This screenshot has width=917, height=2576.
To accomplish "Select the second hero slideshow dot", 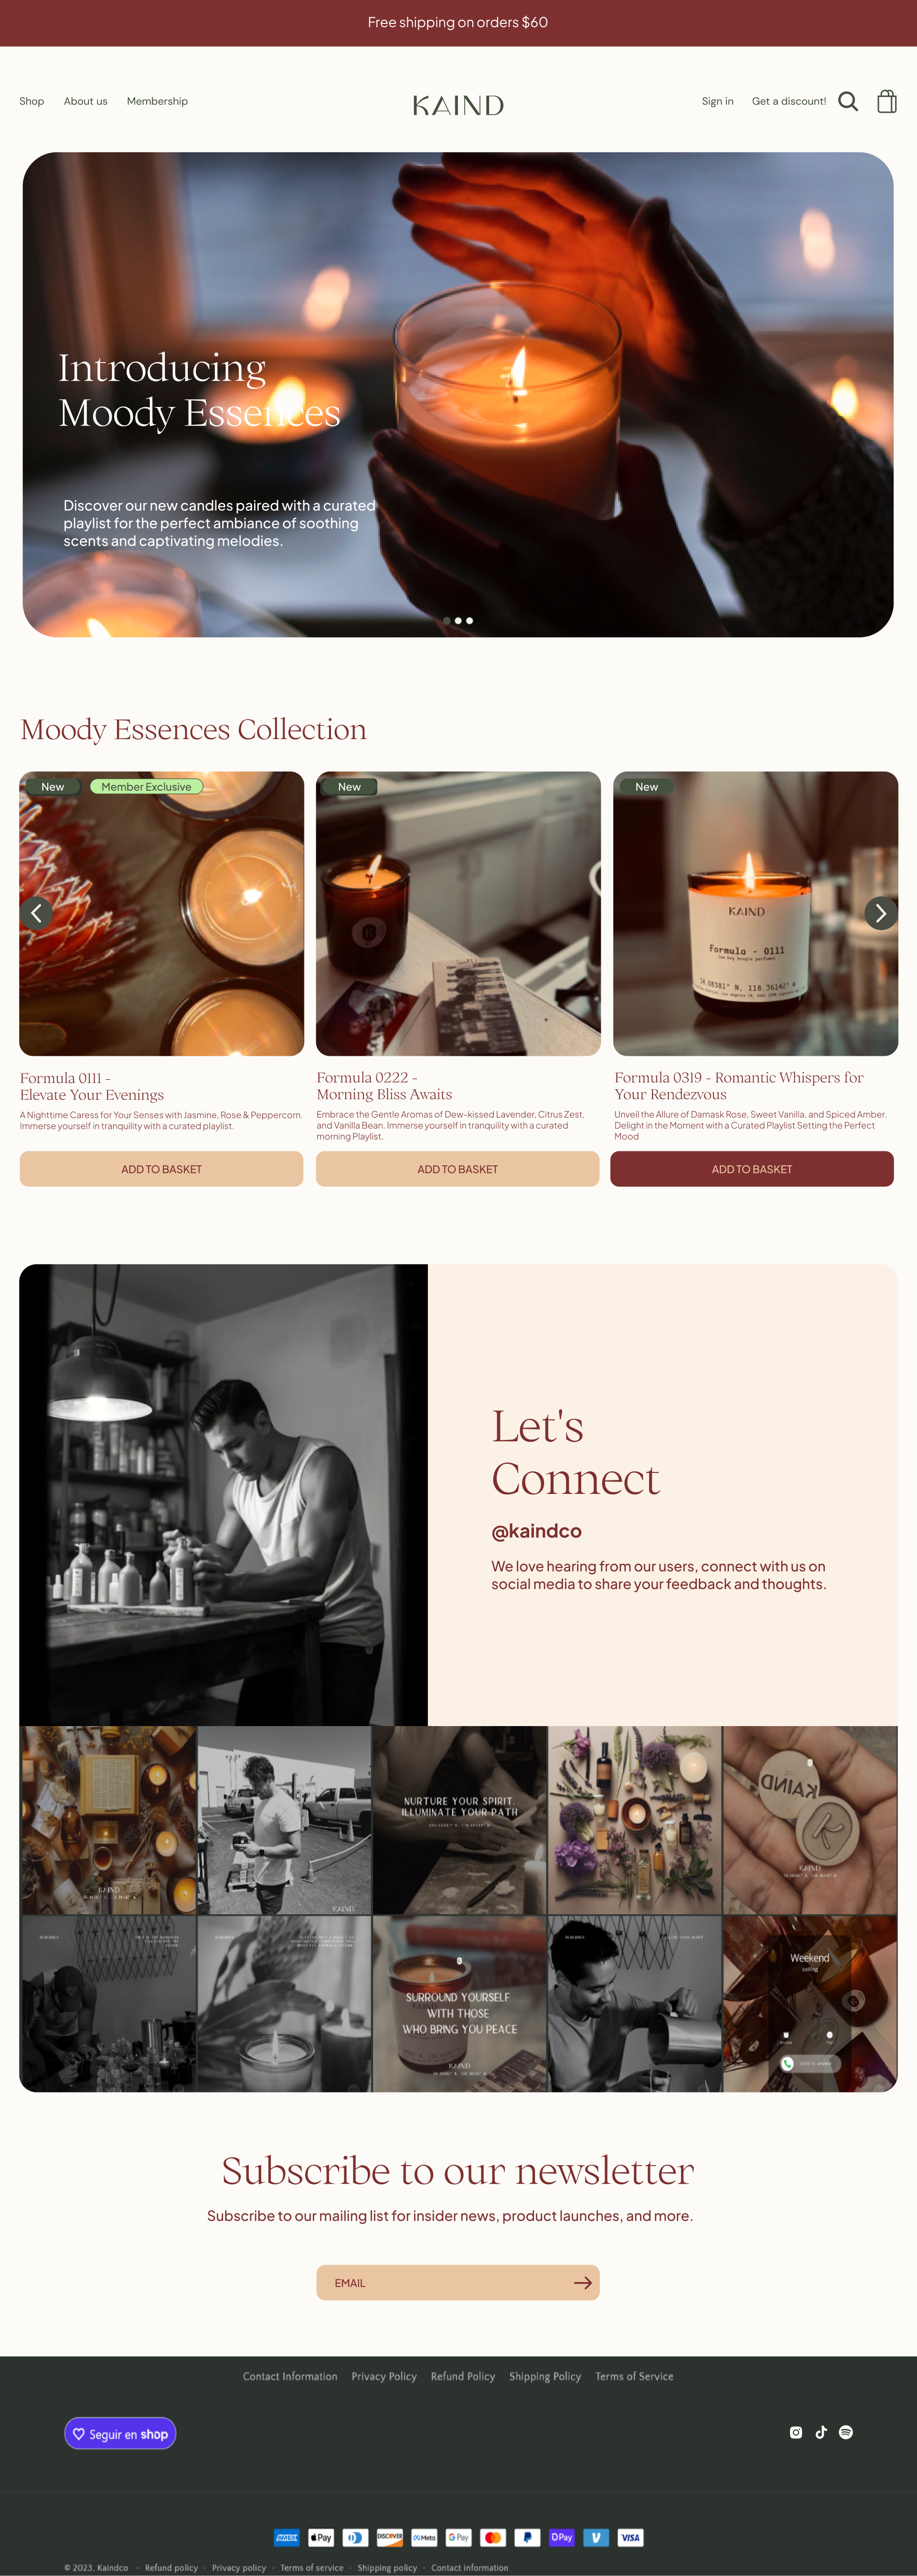I will coord(458,621).
